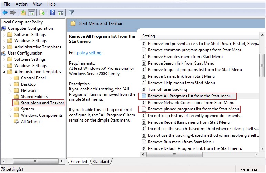Expand the Desktop tree node

click(x=11, y=85)
